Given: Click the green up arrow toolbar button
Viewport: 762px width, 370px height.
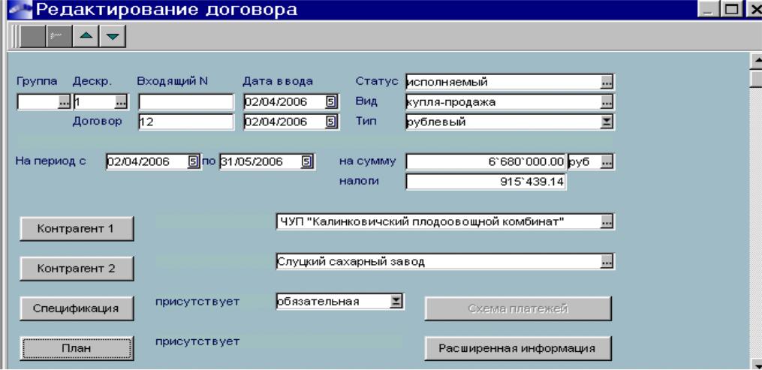Looking at the screenshot, I should point(86,37).
